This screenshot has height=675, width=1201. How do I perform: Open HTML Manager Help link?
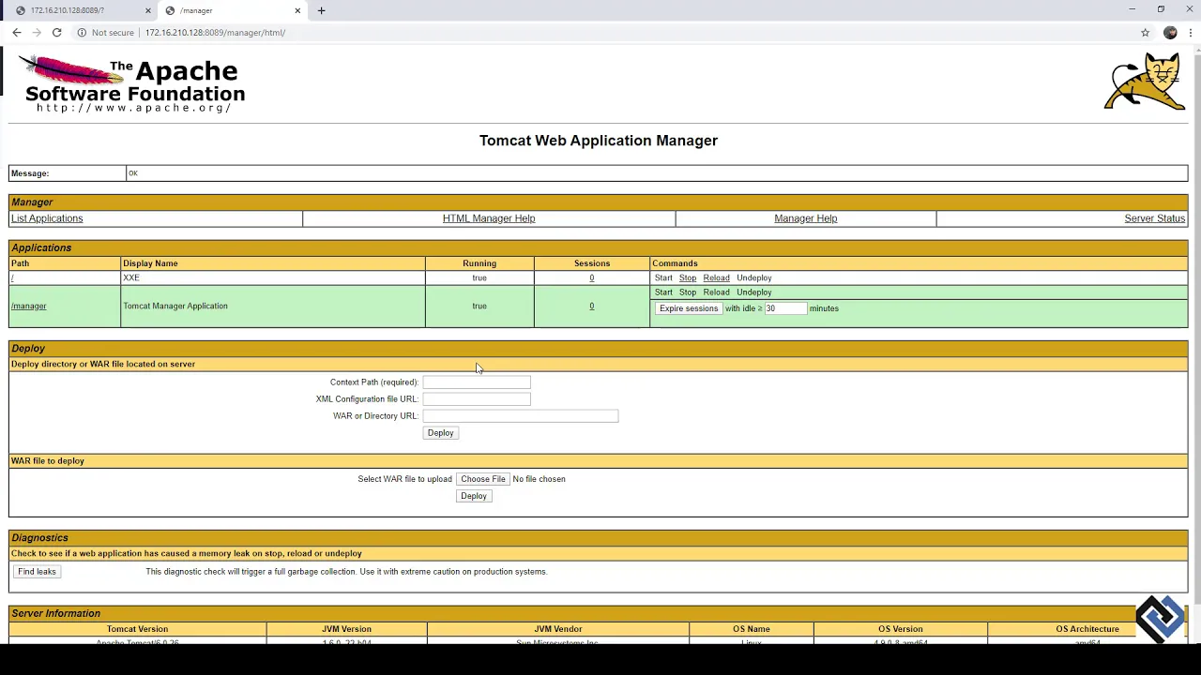tap(489, 218)
